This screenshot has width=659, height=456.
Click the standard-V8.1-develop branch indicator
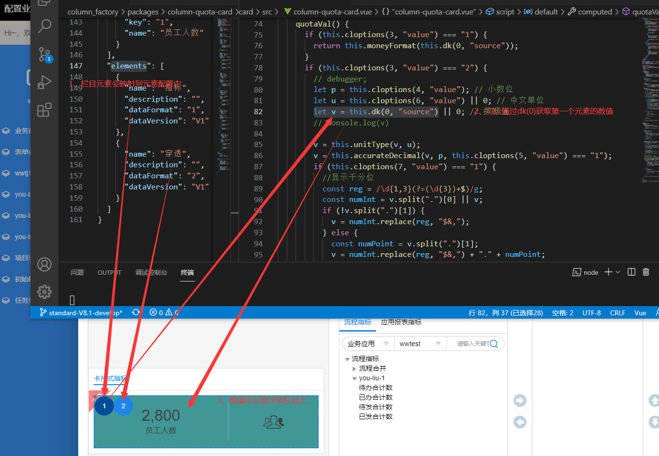coord(81,312)
